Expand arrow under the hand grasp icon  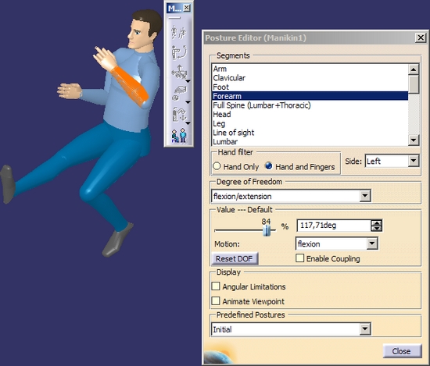[x=188, y=102]
